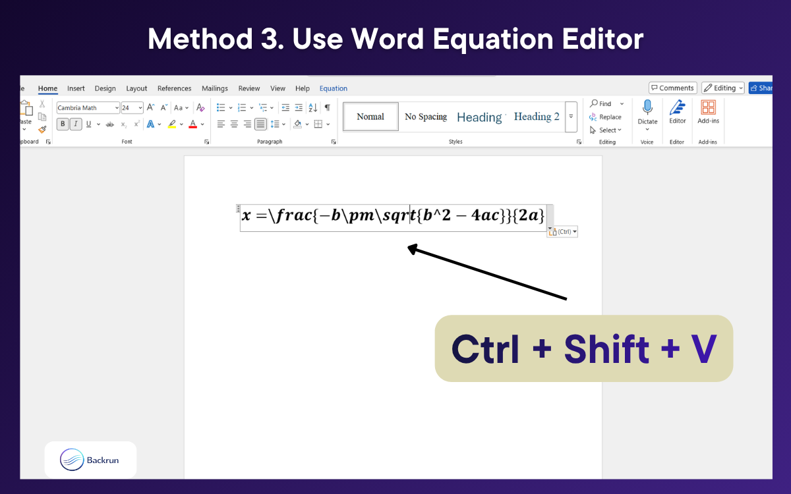This screenshot has height=494, width=791.
Task: Switch to the Design tab
Action: click(105, 88)
